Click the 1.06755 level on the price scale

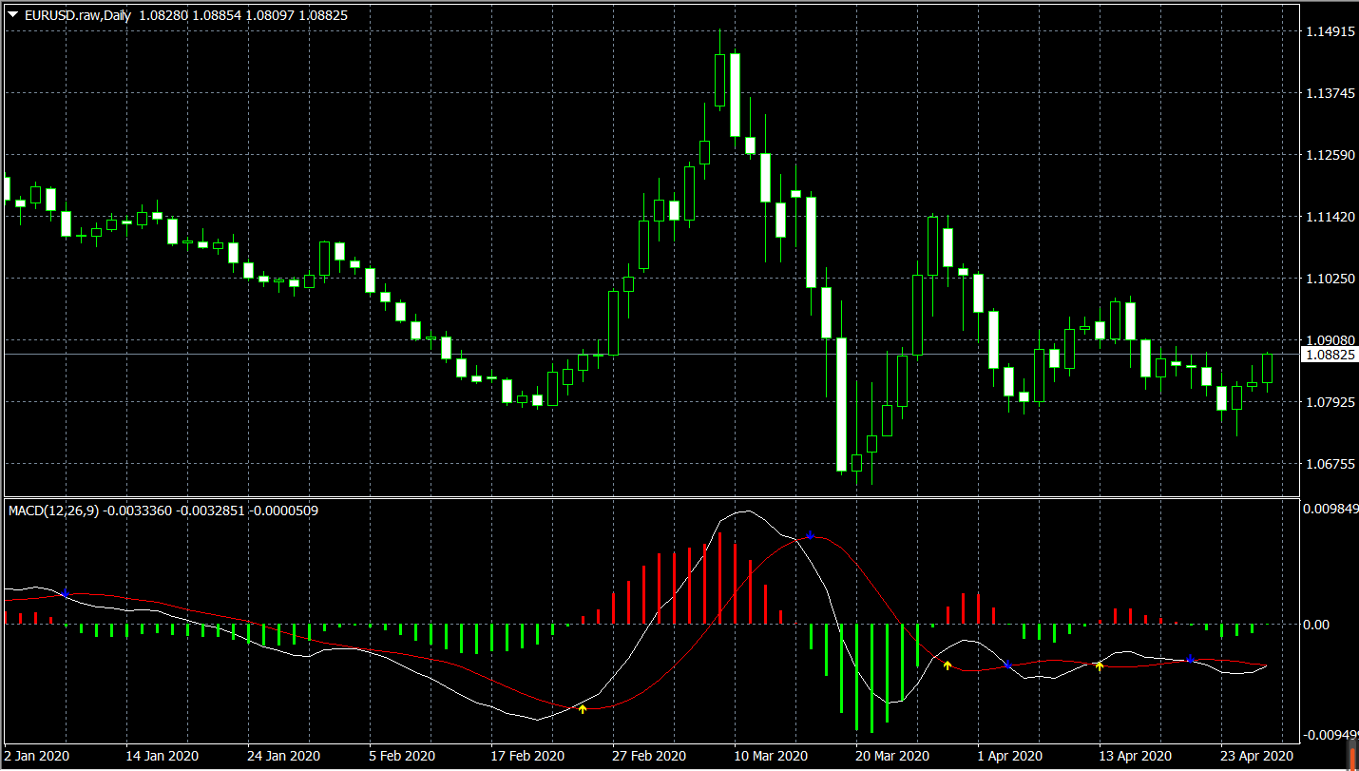1330,464
